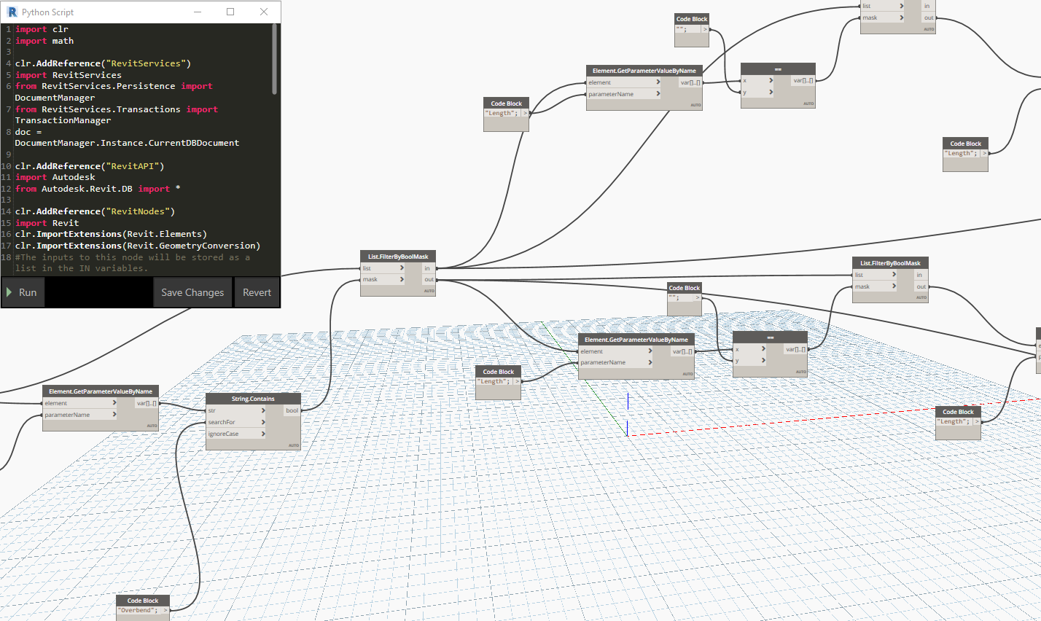Viewport: 1041px width, 621px height.
Task: Expand mask port chevron on central List.FilterByBoolMask
Action: point(401,279)
